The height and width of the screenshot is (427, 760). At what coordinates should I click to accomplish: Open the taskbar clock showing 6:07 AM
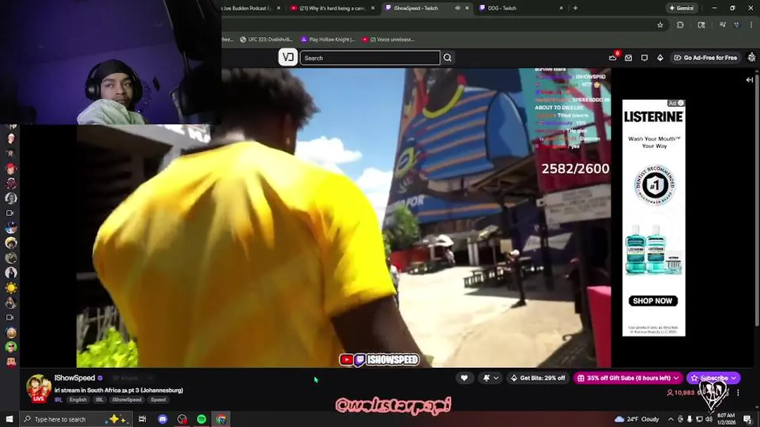pos(727,419)
